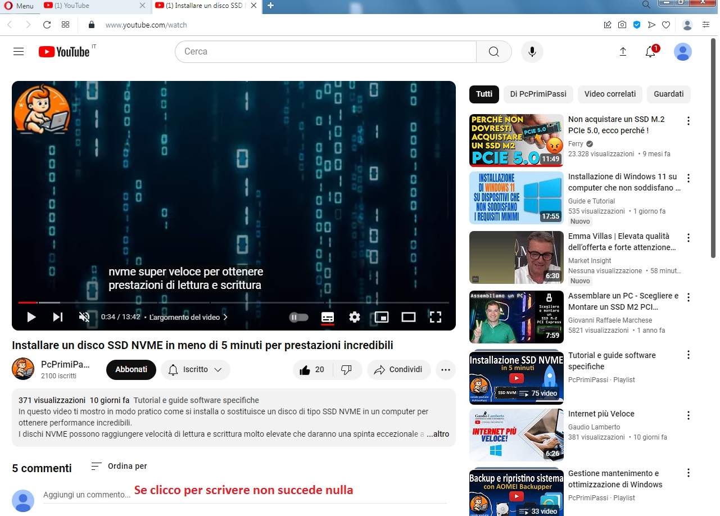Viewport: 720px width, 516px height.
Task: Click the Cerca search input
Action: (x=326, y=52)
